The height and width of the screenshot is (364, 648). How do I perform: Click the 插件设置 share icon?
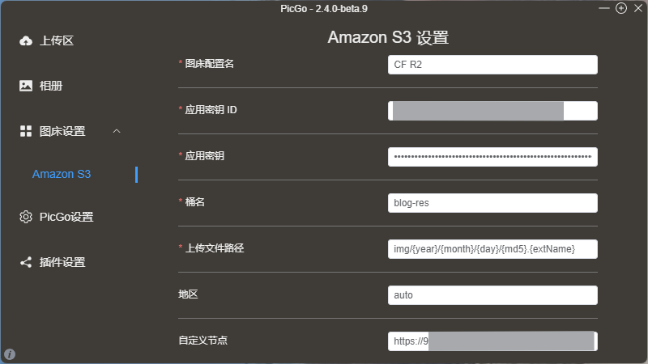[26, 262]
